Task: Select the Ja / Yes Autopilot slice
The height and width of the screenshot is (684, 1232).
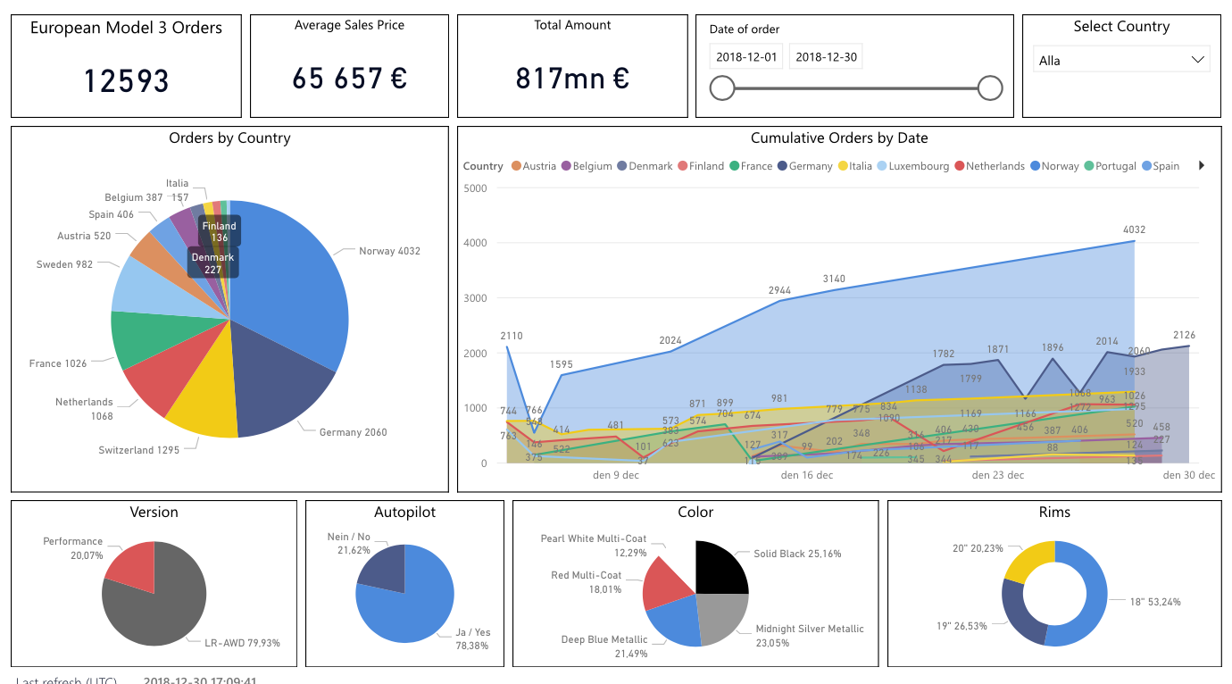Action: pyautogui.click(x=411, y=607)
